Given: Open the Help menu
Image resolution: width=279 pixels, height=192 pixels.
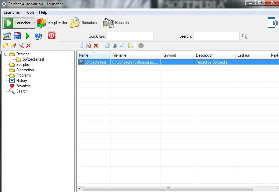Looking at the screenshot, I should tap(43, 12).
